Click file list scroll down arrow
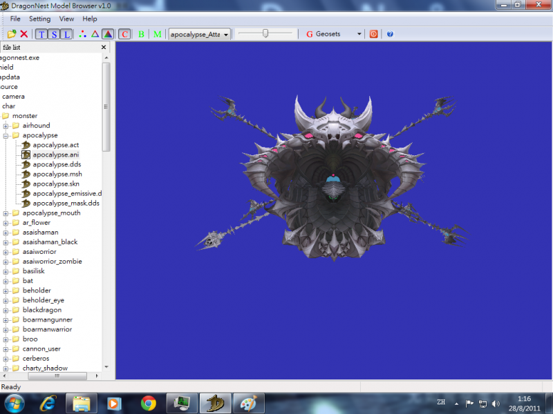Viewport: 553px width, 414px height. (x=106, y=367)
